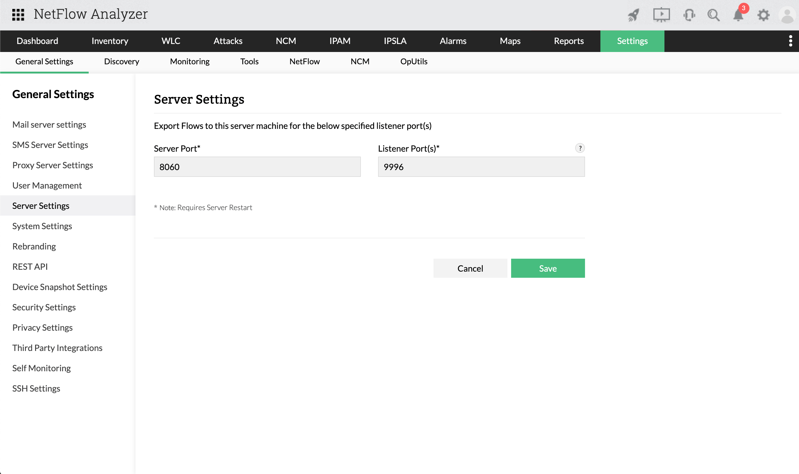Switch to the Discovery tab
The width and height of the screenshot is (799, 474).
tap(122, 61)
